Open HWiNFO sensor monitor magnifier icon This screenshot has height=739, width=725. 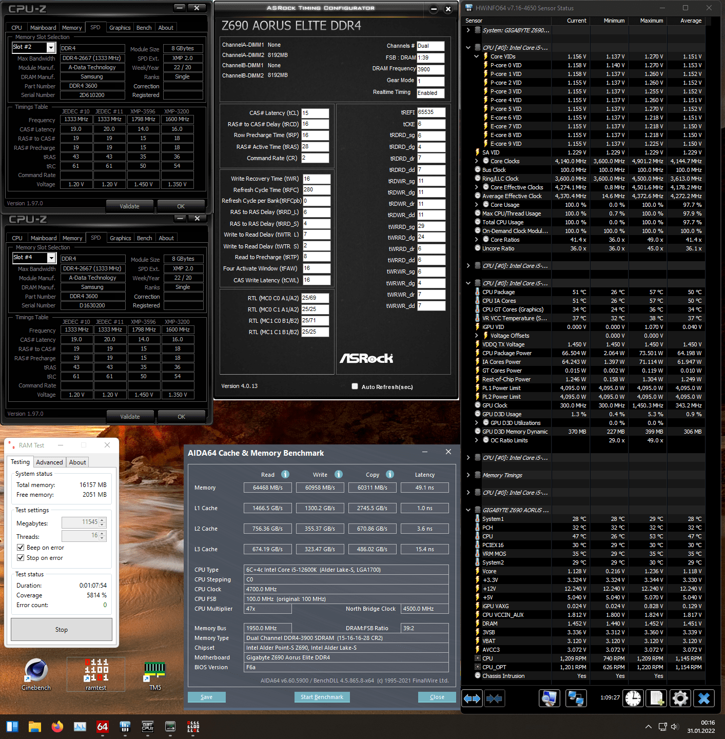(550, 698)
